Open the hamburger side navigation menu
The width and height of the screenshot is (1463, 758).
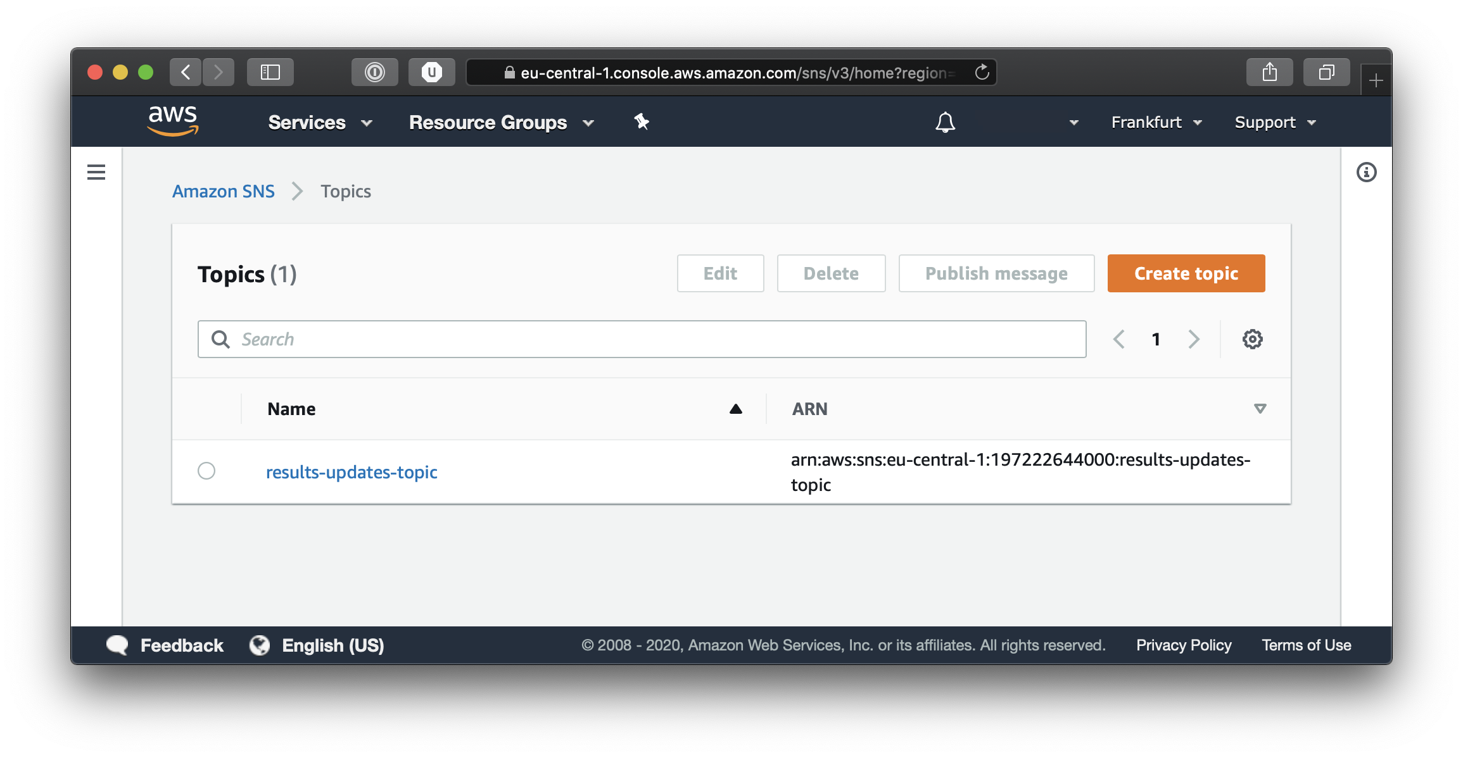coord(96,172)
